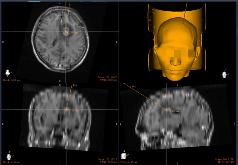This screenshot has width=238, height=165.
Task: Click 'WW/WL:923/461' in sagittal view
Action: 226,162
